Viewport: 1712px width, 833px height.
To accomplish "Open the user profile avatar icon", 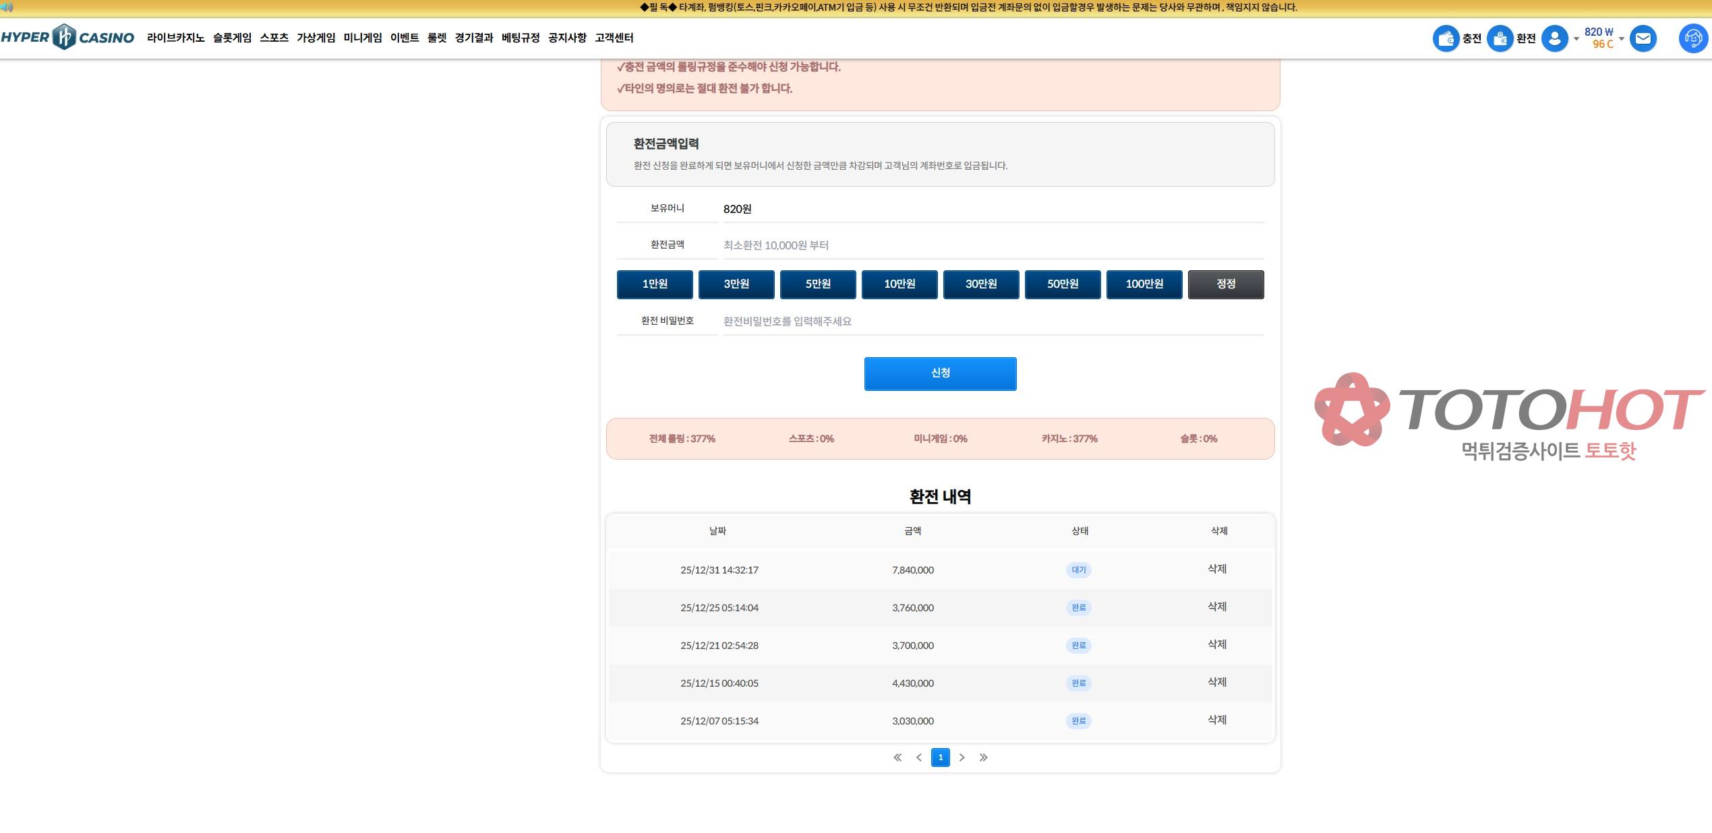I will coord(1554,38).
